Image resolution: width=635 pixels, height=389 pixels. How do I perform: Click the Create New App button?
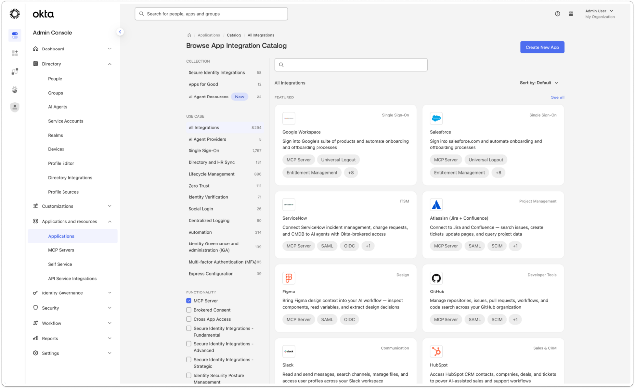542,47
